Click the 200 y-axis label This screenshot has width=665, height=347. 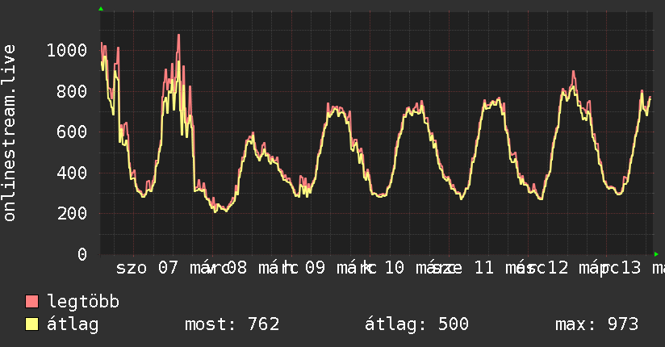72,214
